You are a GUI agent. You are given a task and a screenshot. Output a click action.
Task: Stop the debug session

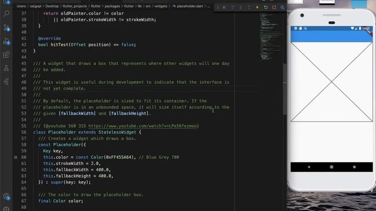274,8
